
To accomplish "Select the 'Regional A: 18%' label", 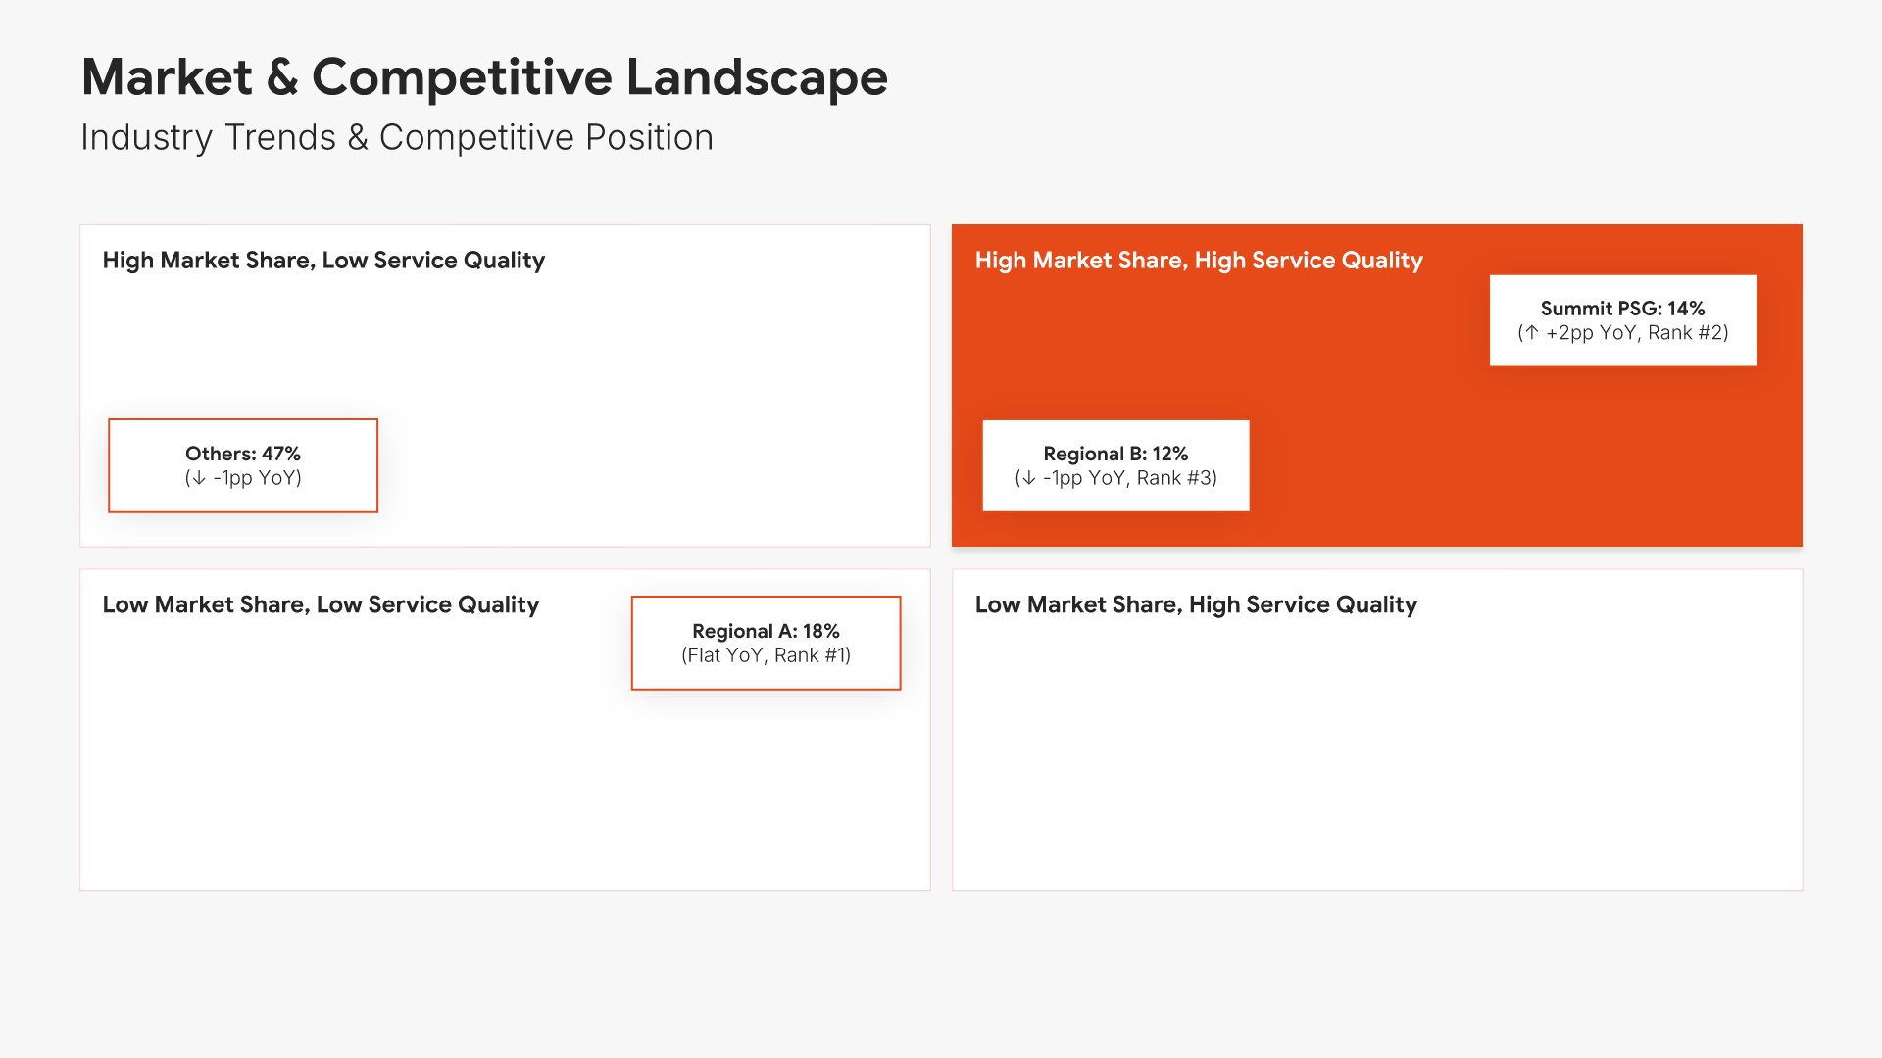I will coord(766,631).
